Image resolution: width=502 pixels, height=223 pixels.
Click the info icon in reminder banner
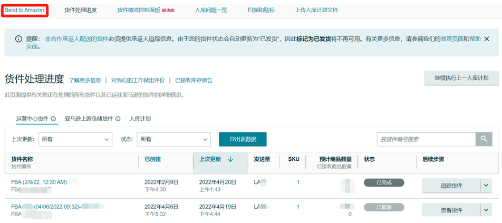click(x=18, y=39)
